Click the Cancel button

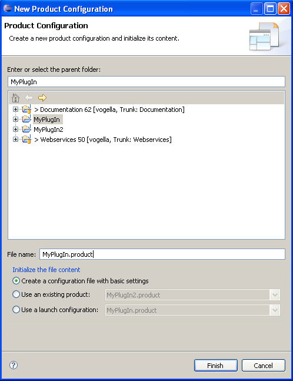264,366
